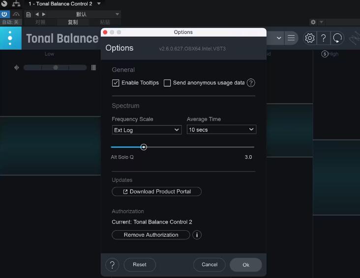360x278 pixels.
Task: Click the Options dialog help button
Action: [112, 265]
